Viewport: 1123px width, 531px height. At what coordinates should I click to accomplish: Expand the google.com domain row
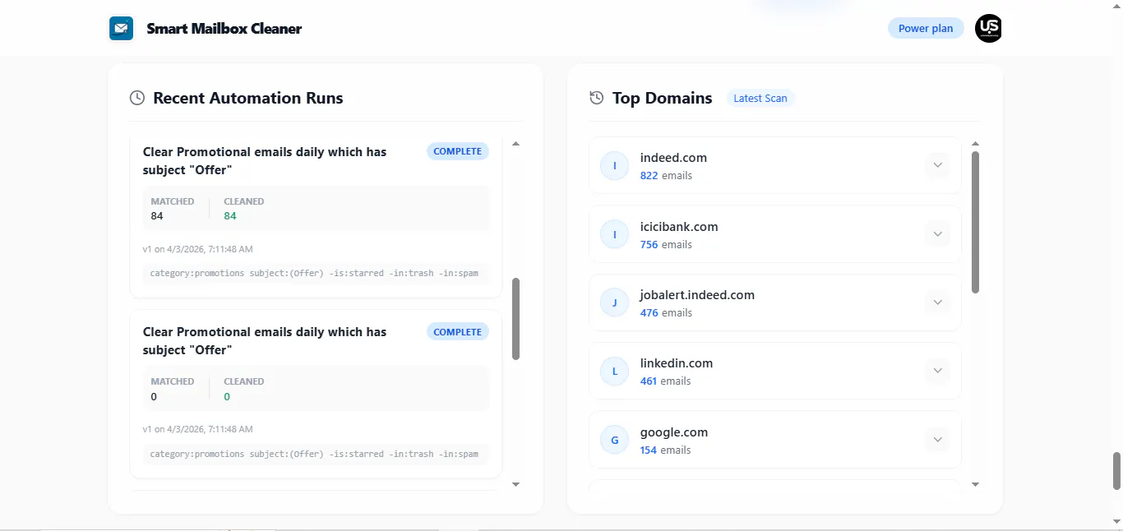click(937, 441)
